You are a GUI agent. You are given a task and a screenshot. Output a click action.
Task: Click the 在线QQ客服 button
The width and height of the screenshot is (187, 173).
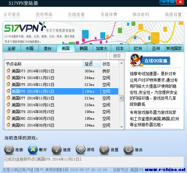[x=156, y=61]
